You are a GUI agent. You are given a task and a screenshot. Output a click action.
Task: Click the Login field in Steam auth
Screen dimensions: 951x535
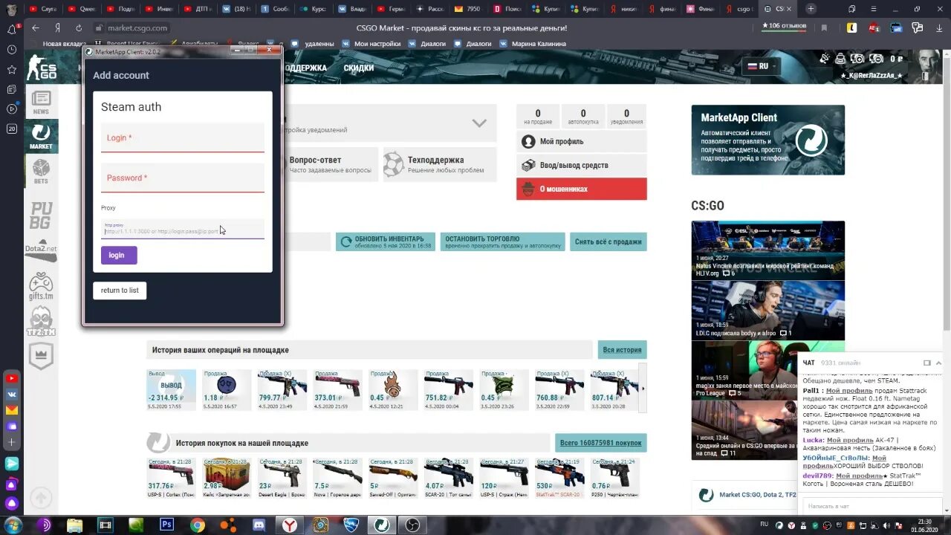tap(183, 137)
